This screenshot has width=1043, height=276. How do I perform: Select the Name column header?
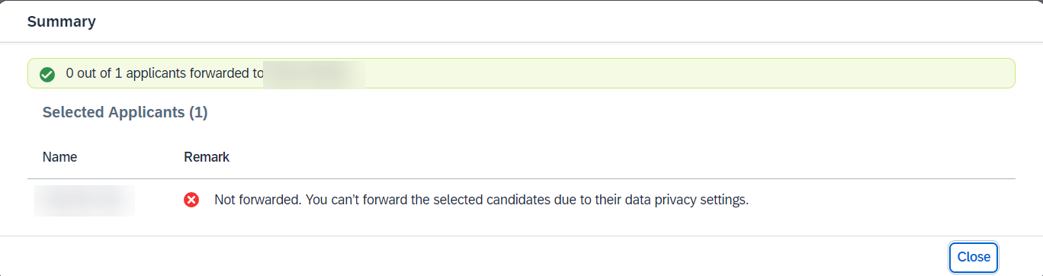click(59, 157)
